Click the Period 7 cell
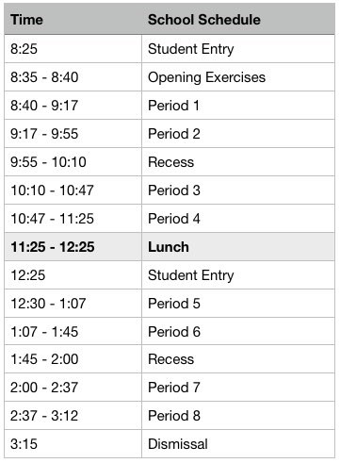340x463 pixels. click(238, 388)
